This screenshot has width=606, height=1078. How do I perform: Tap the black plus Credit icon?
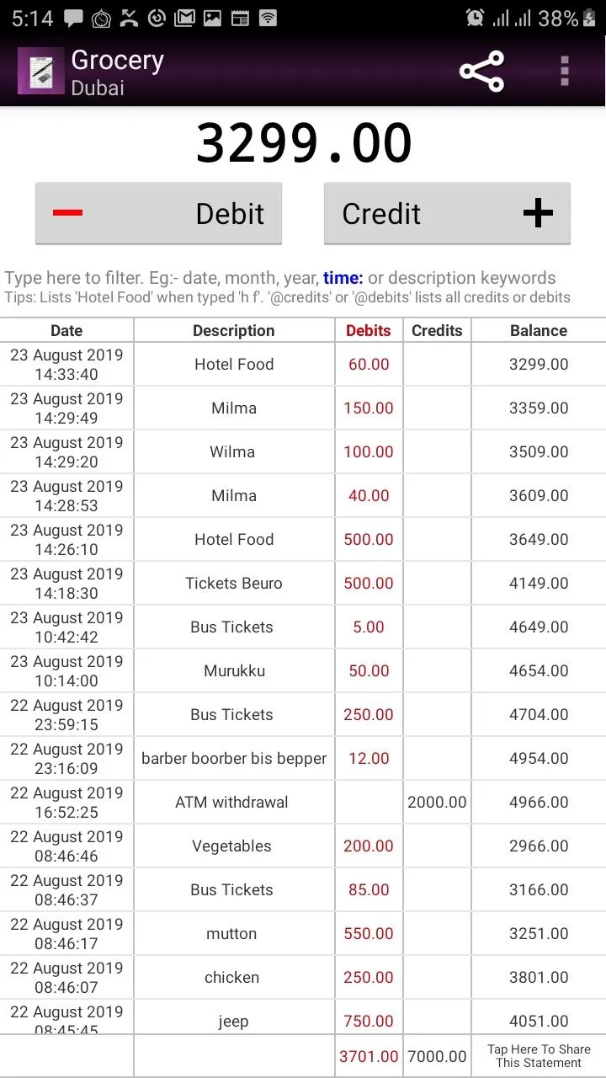538,213
